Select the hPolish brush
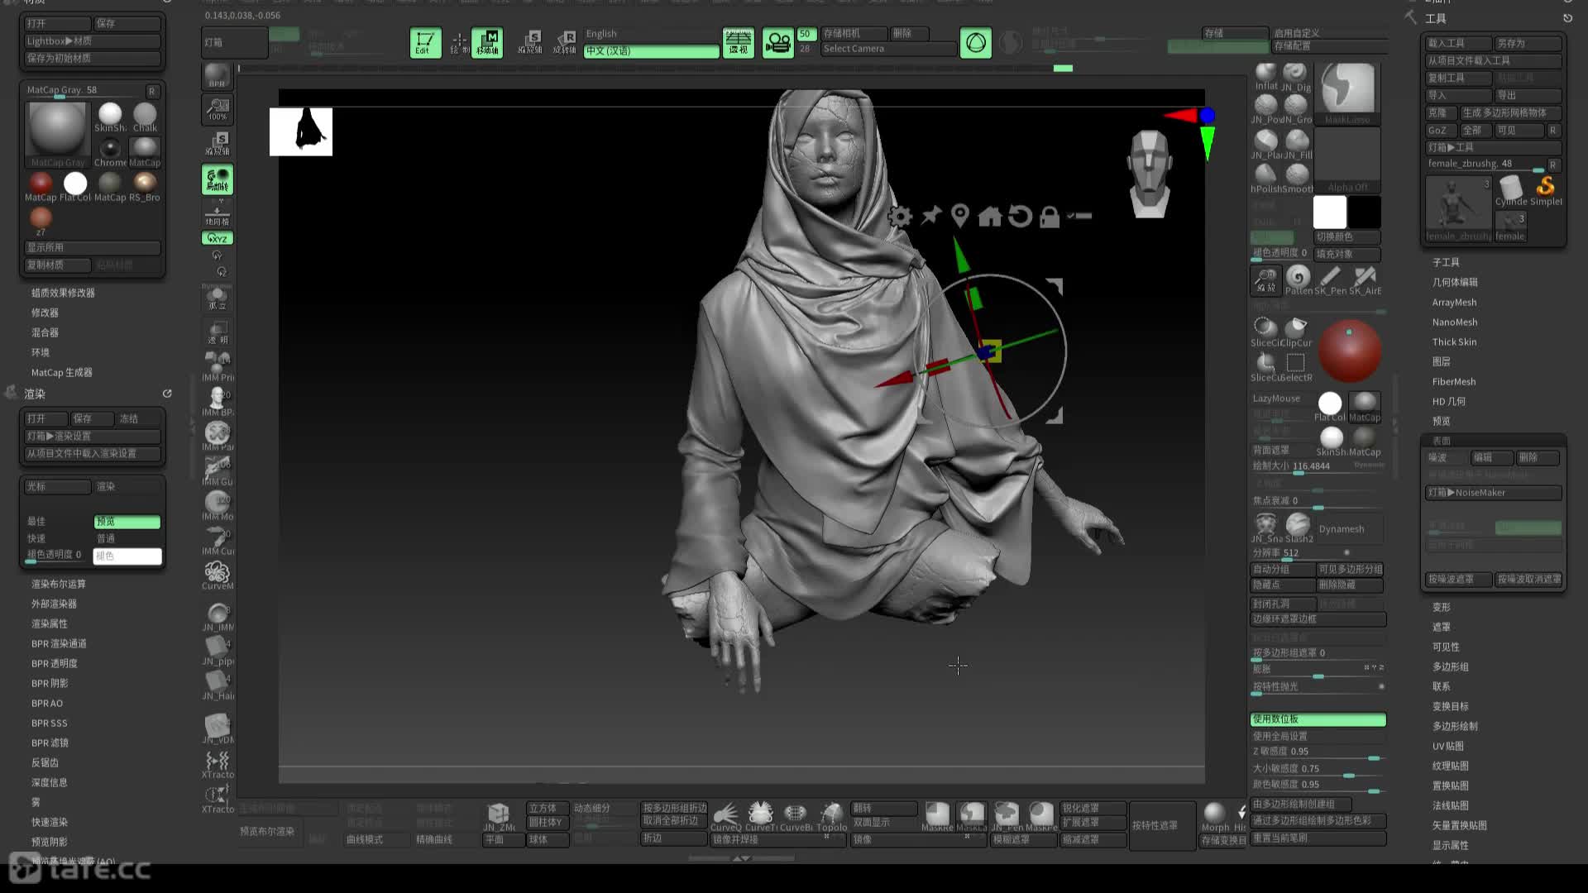The height and width of the screenshot is (893, 1588). click(1265, 178)
